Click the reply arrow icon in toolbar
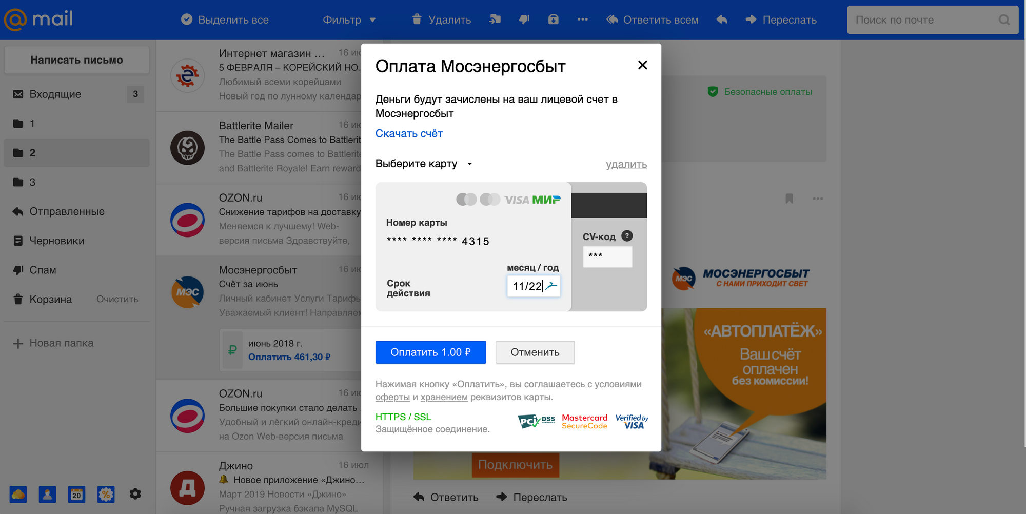The height and width of the screenshot is (514, 1026). 722,19
